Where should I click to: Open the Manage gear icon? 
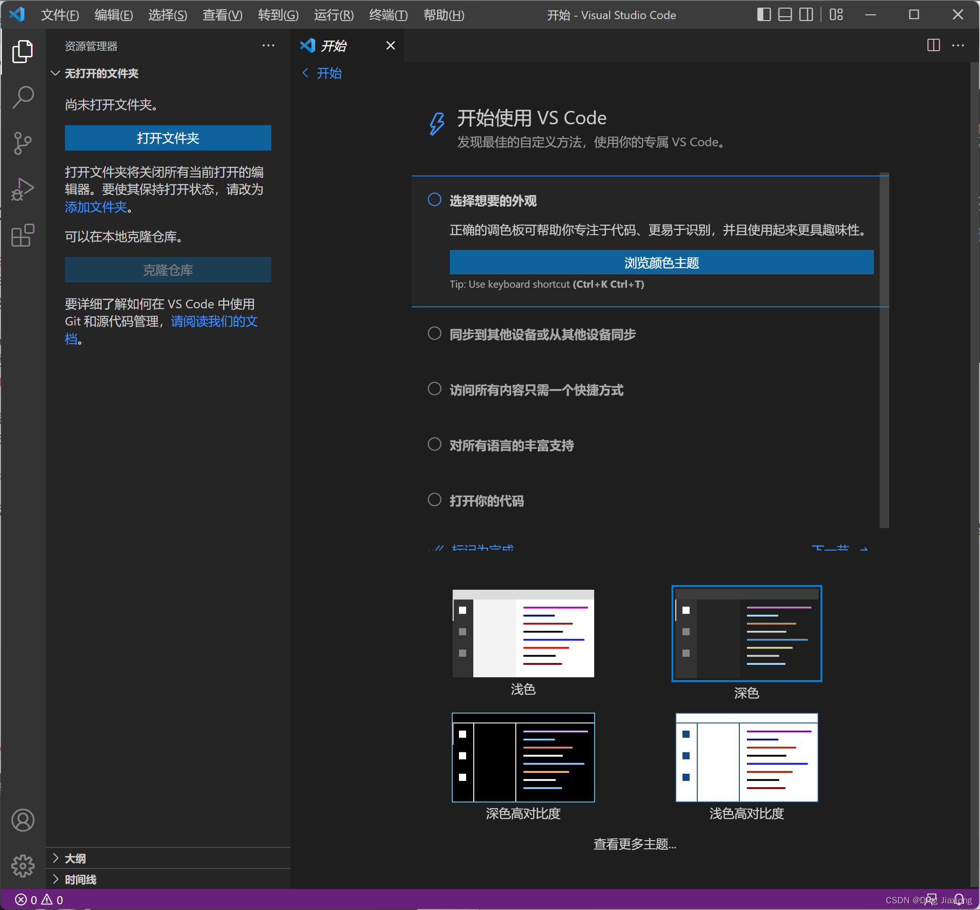[x=22, y=866]
